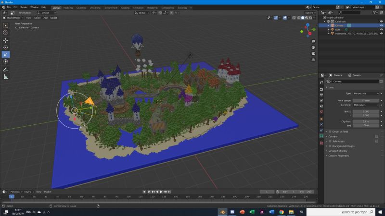The width and height of the screenshot is (385, 216).
Task: Open timeline Marker menu
Action: point(48,192)
